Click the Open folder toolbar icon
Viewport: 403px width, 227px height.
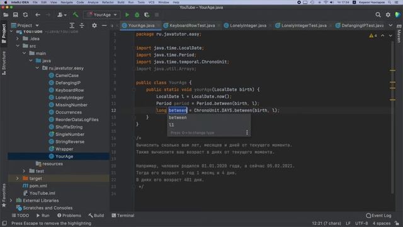6,15
